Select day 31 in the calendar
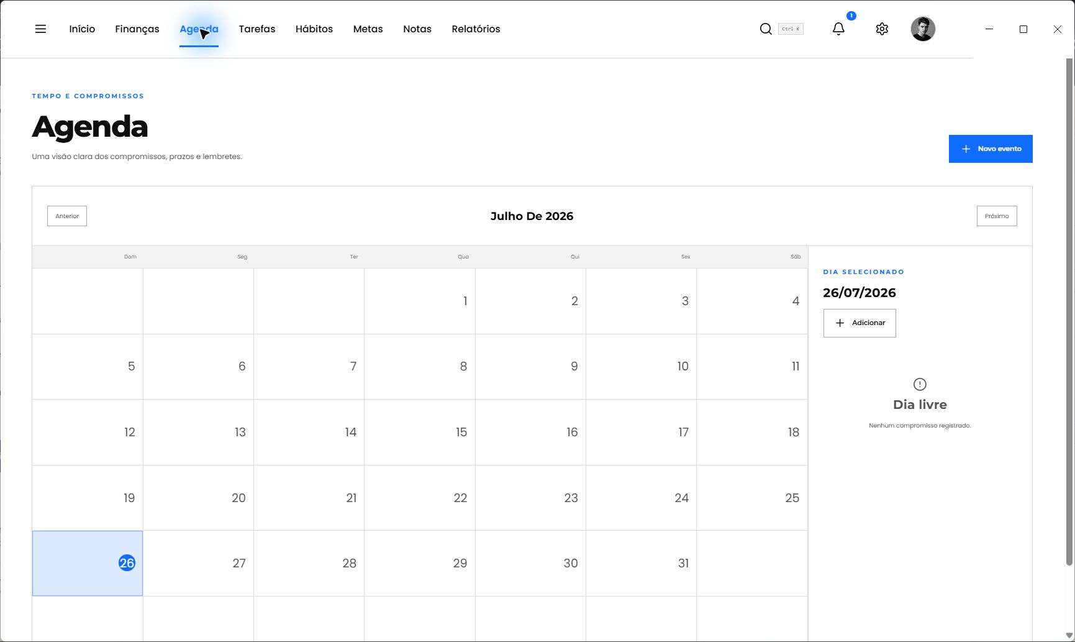The width and height of the screenshot is (1075, 642). pos(641,563)
